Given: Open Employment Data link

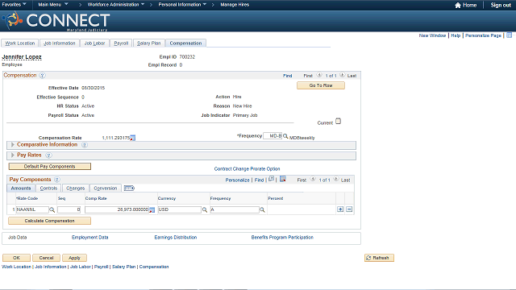Looking at the screenshot, I should tap(89, 238).
